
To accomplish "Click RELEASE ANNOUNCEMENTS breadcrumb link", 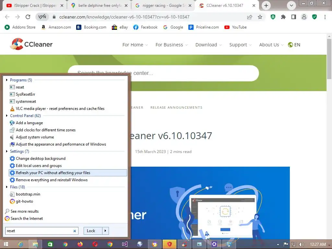I will 176,108.
